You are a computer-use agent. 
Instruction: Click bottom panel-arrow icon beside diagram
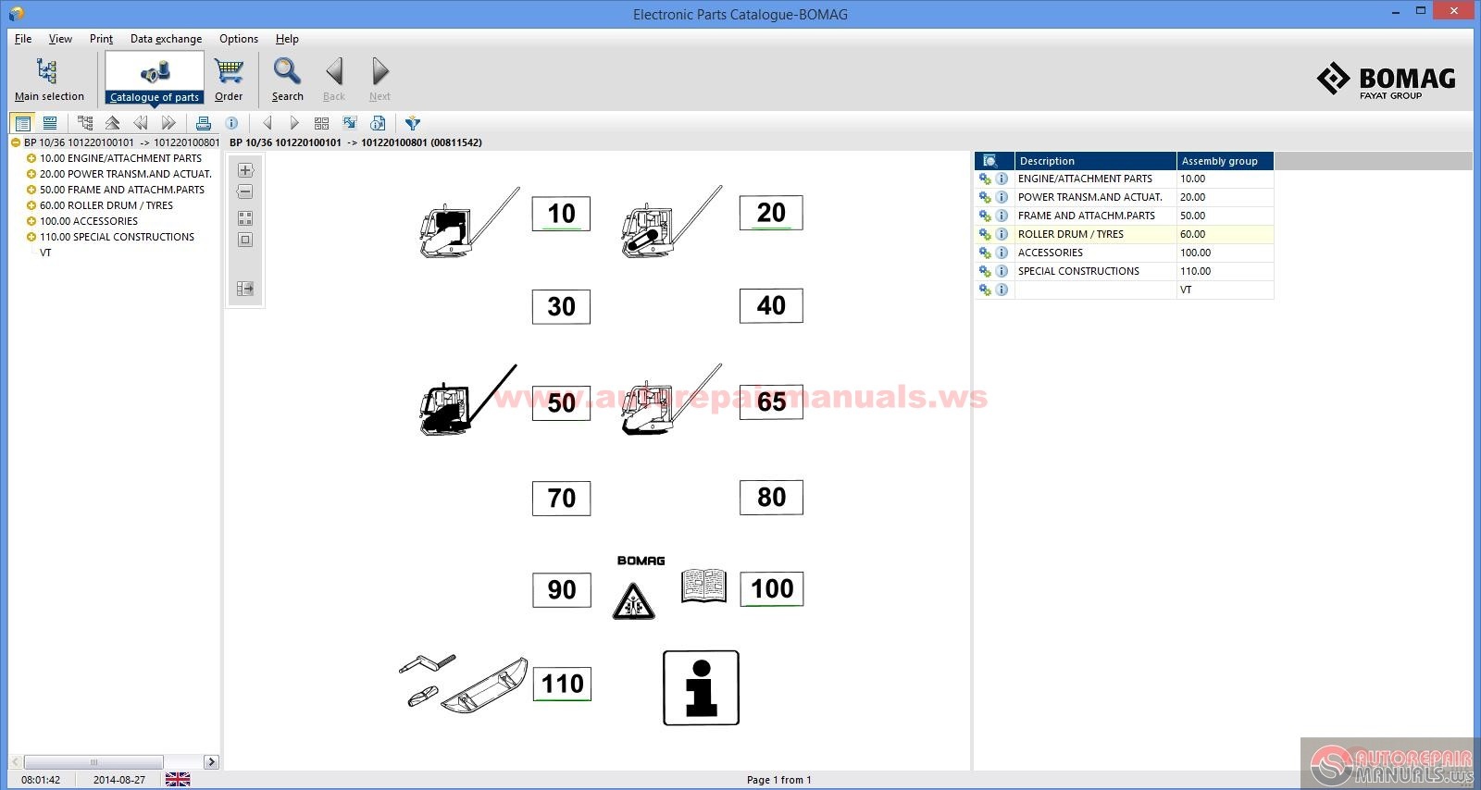(x=245, y=289)
